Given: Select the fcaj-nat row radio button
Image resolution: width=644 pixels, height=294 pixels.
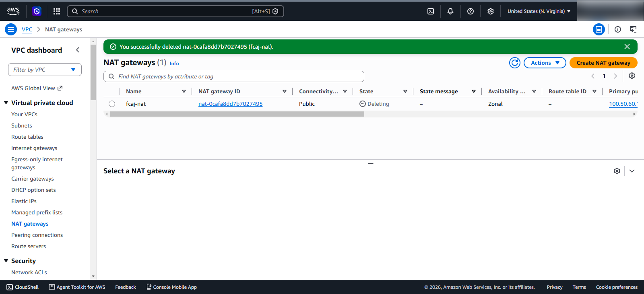Looking at the screenshot, I should [x=112, y=104].
